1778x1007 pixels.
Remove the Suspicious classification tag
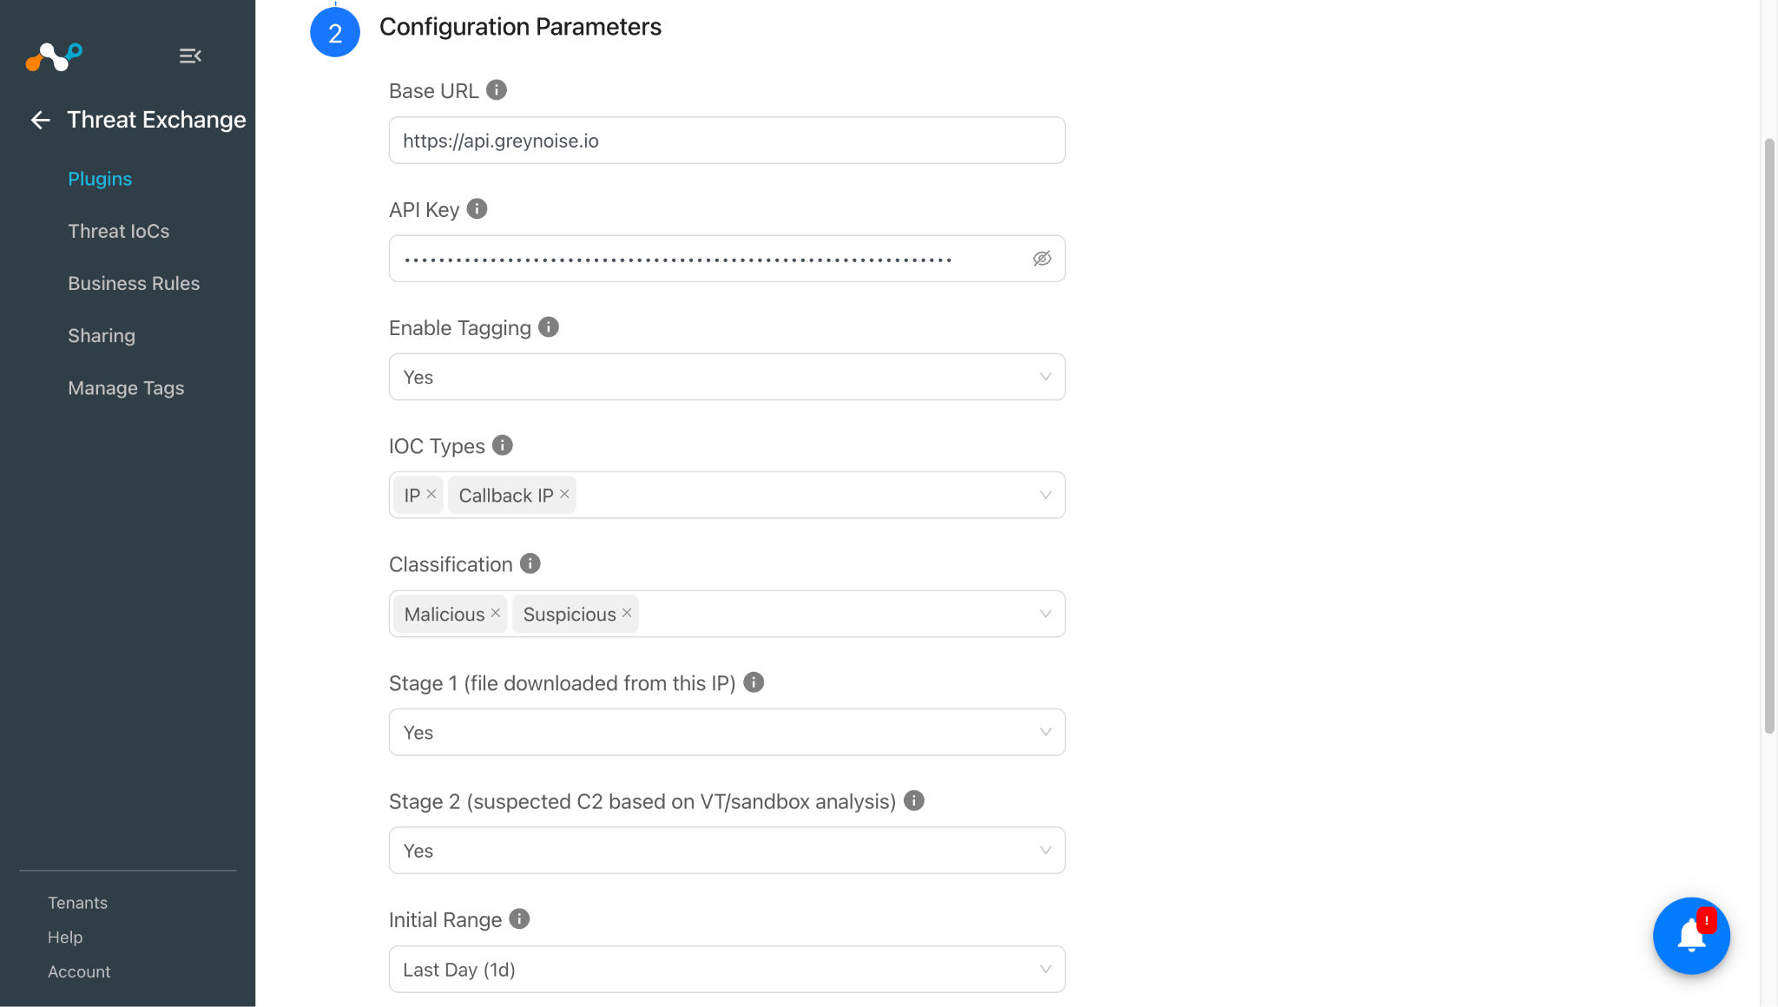[x=627, y=613]
